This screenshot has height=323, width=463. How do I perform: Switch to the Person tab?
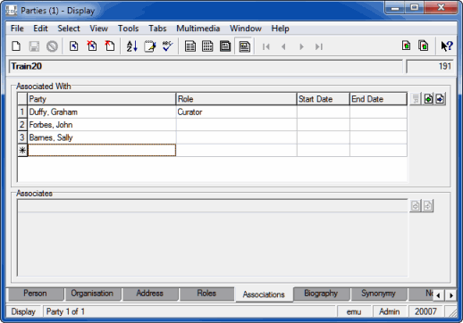[x=35, y=294]
